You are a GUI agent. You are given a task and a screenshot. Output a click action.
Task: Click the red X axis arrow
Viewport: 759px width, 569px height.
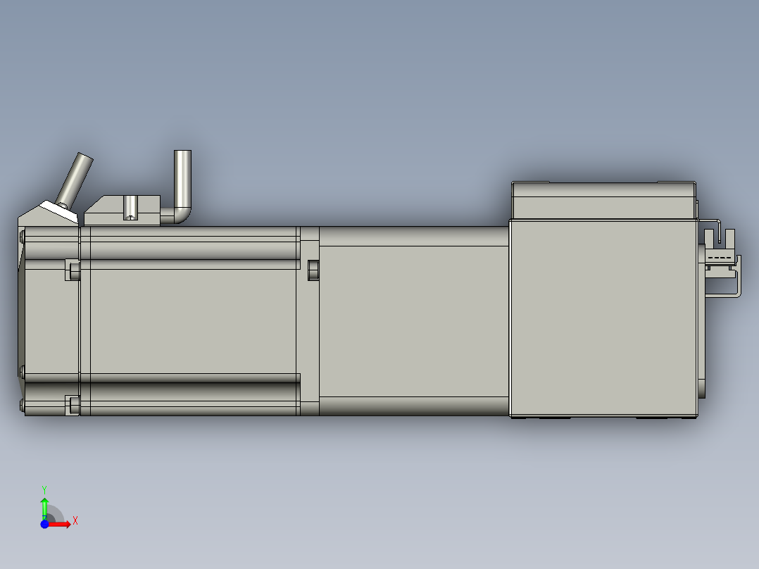tap(60, 524)
